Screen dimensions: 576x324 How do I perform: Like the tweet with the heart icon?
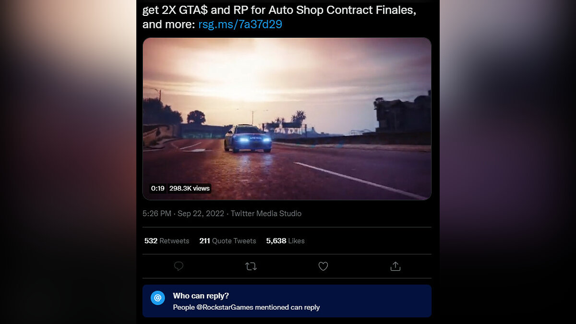323,266
